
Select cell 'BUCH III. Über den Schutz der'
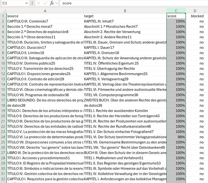(125, 153)
